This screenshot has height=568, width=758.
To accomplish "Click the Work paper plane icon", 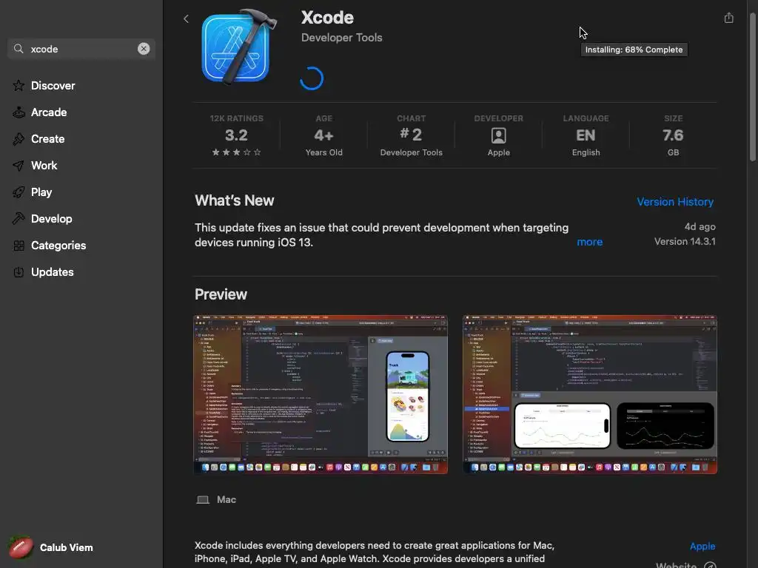I will [19, 165].
